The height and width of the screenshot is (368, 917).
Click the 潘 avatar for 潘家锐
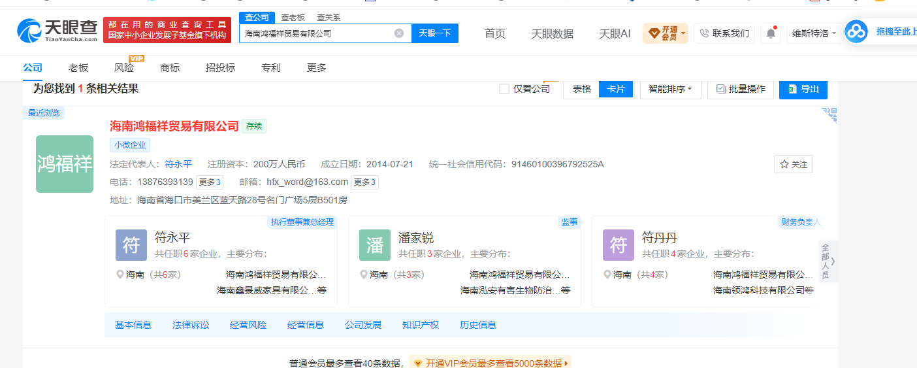(x=375, y=245)
